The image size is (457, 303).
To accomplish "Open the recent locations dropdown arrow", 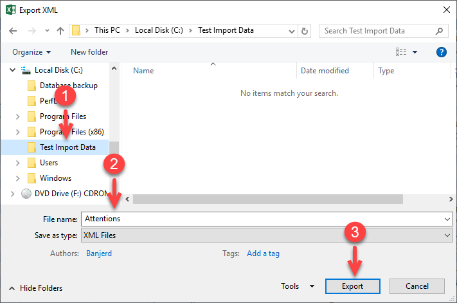I will coord(47,30).
